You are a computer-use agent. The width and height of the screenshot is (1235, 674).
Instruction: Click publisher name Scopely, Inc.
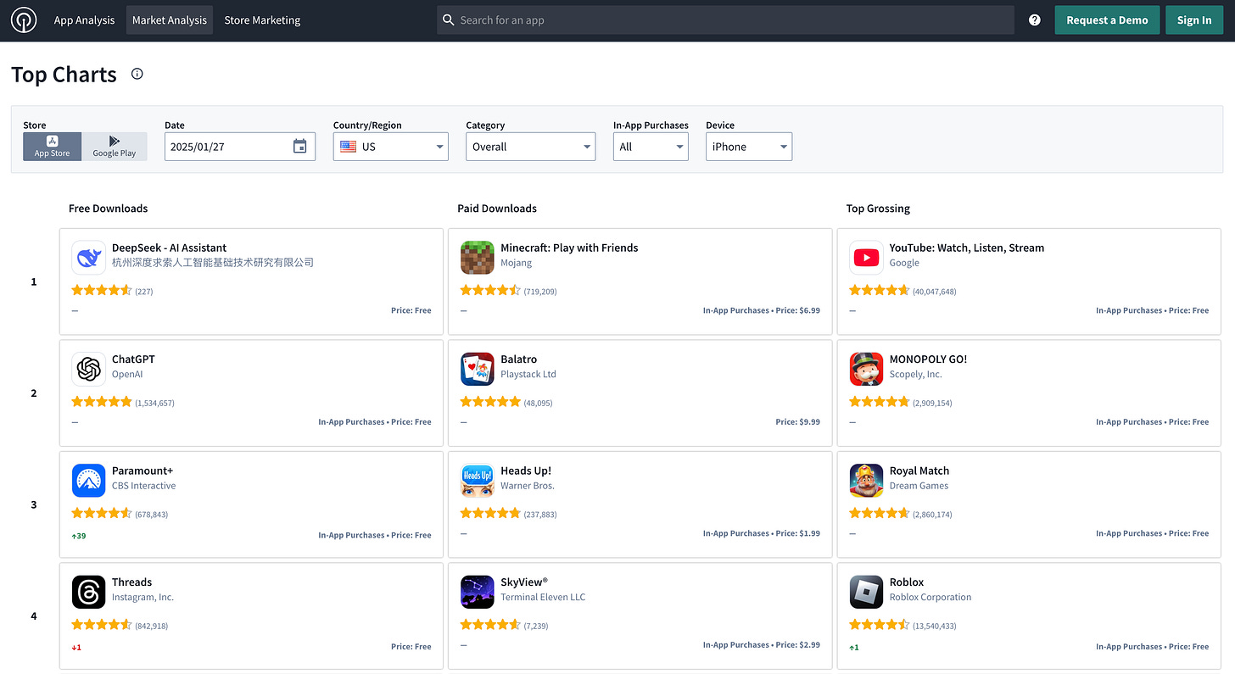click(x=915, y=374)
